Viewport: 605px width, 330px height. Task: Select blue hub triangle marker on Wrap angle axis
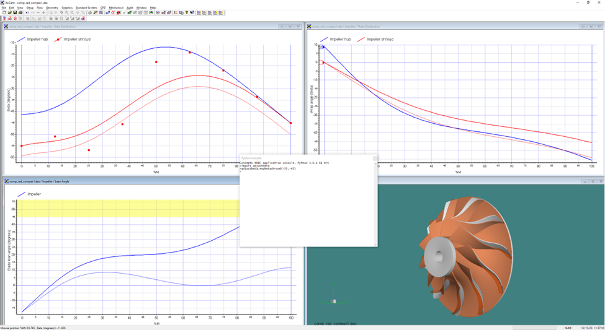coord(323,46)
